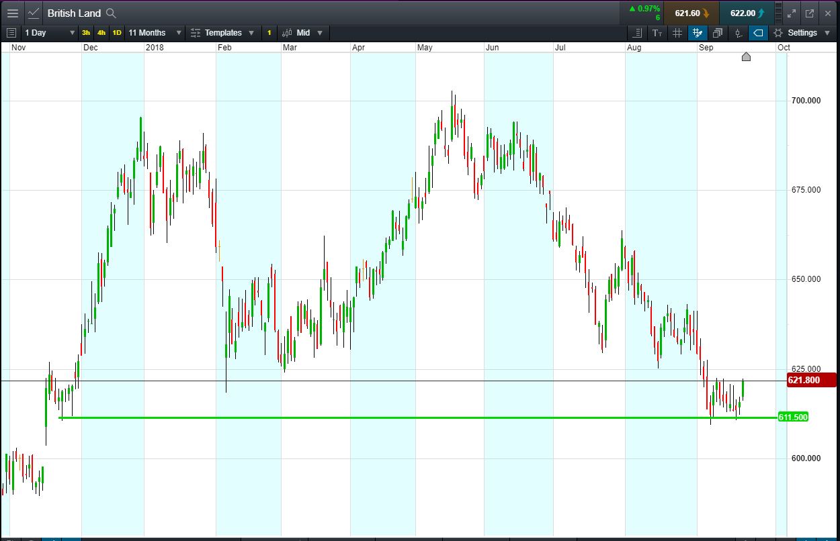Expand the 1 Day interval dropdown
This screenshot has height=541, width=840.
pos(50,33)
